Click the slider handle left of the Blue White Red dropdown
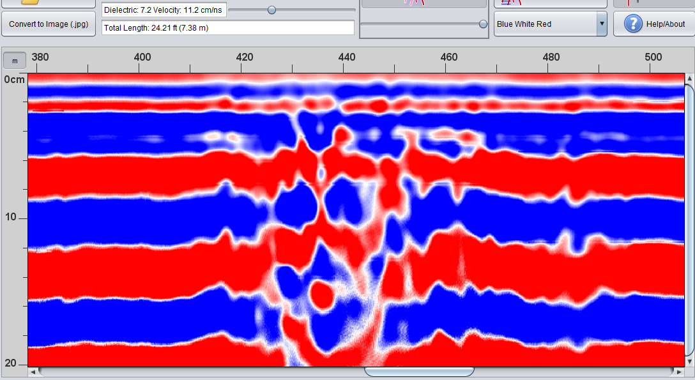 point(483,24)
